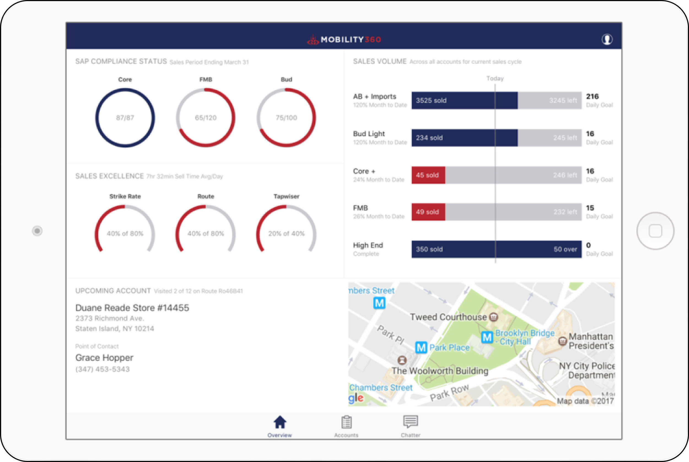Open the Chatter message icon
Screen dimensions: 689x462
pos(410,422)
